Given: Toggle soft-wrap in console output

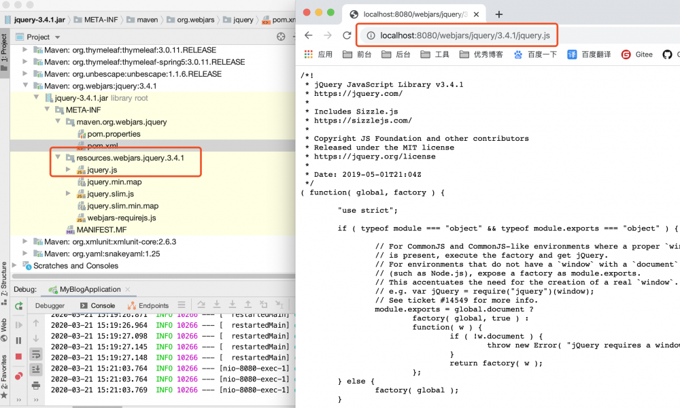Looking at the screenshot, I should 35,355.
